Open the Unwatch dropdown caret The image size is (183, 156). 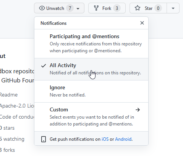pyautogui.click(x=78, y=8)
